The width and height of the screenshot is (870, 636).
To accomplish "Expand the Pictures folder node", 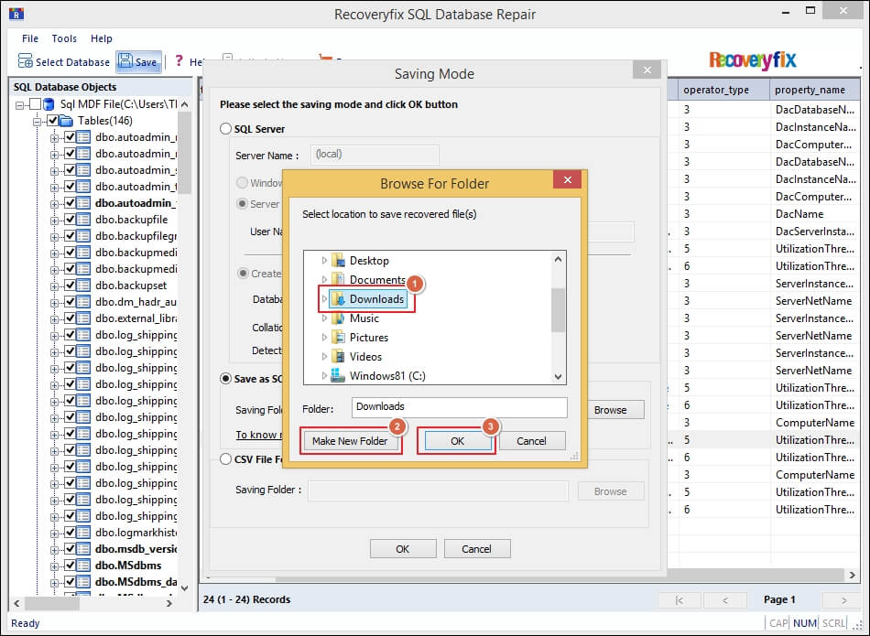I will click(324, 337).
